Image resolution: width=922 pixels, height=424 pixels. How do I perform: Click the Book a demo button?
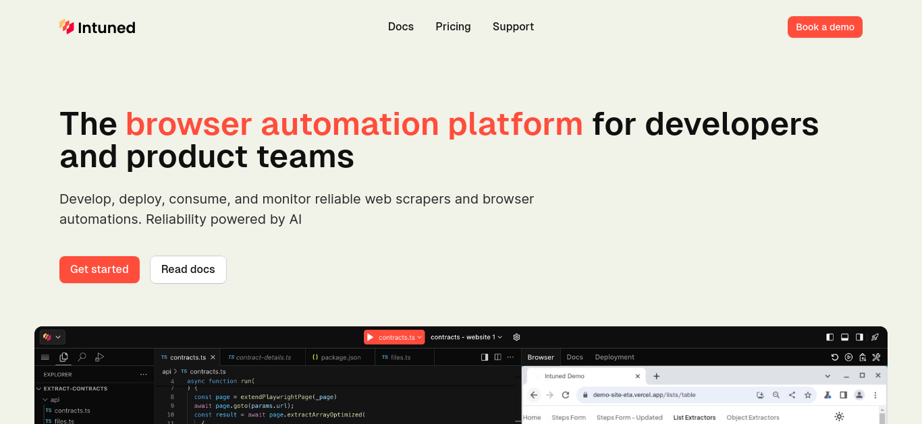click(x=825, y=27)
